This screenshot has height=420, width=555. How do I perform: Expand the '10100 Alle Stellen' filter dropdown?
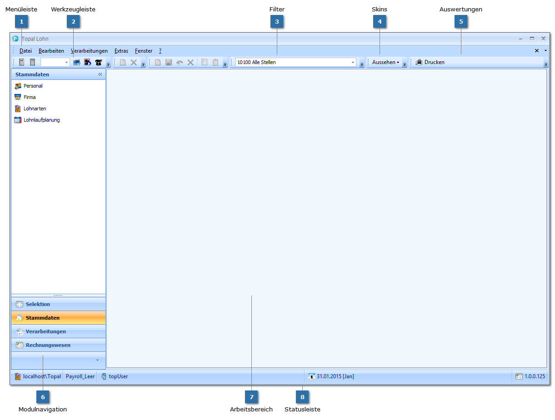(x=353, y=62)
